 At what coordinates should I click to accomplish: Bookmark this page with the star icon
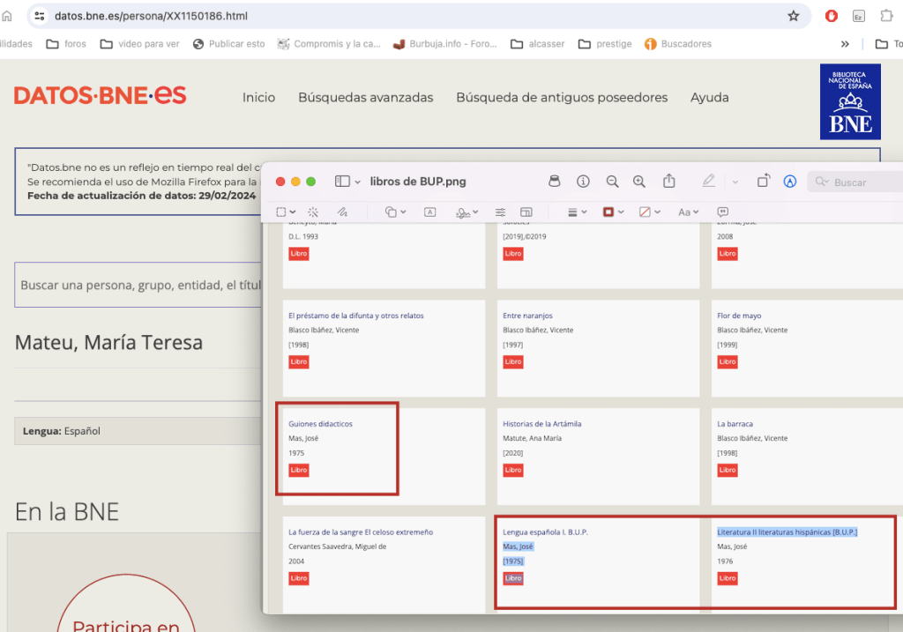coord(793,16)
